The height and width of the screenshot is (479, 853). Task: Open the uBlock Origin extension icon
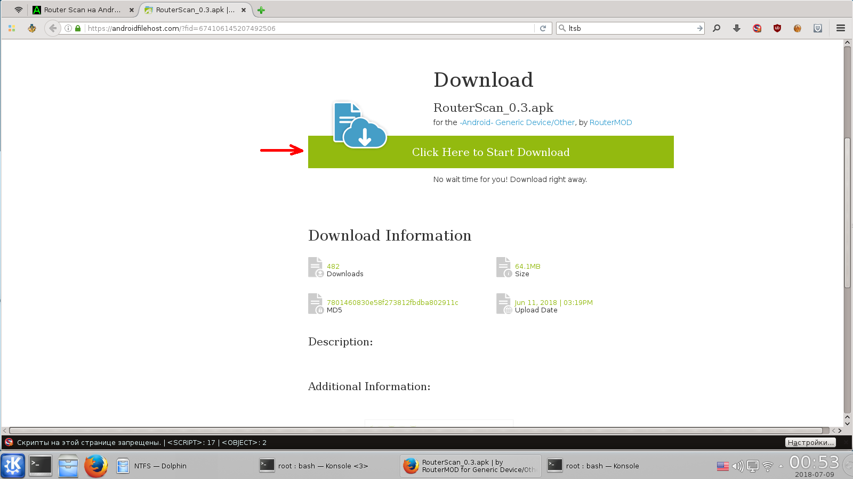(x=777, y=28)
